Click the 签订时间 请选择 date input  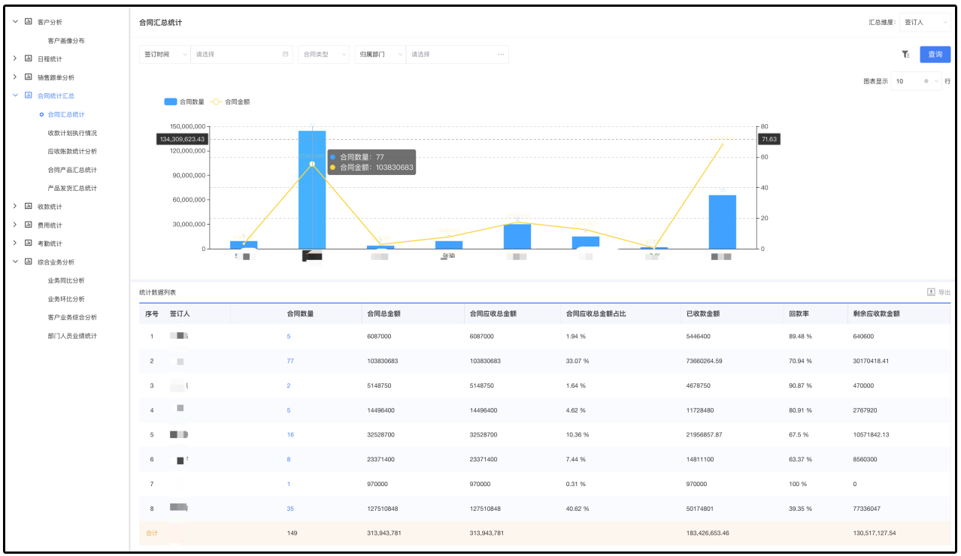237,54
